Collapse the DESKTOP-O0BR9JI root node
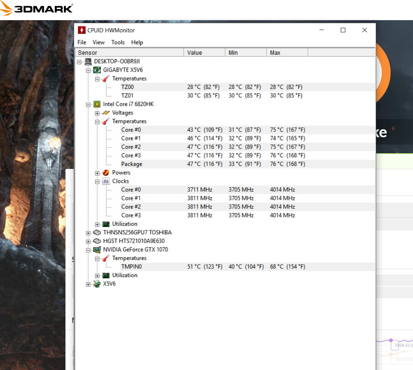Screen dimensions: 413x370 click(x=79, y=62)
